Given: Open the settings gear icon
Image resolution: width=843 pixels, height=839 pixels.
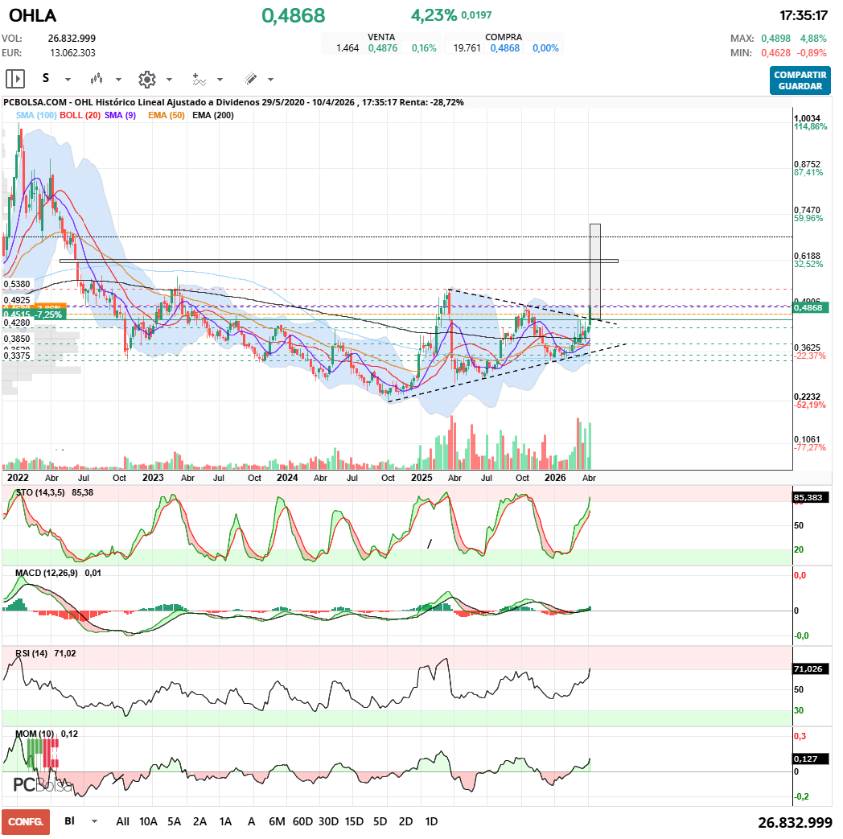Looking at the screenshot, I should (x=146, y=80).
